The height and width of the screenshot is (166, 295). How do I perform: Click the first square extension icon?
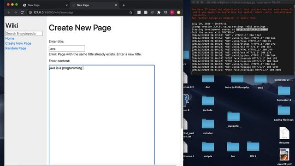139,12
